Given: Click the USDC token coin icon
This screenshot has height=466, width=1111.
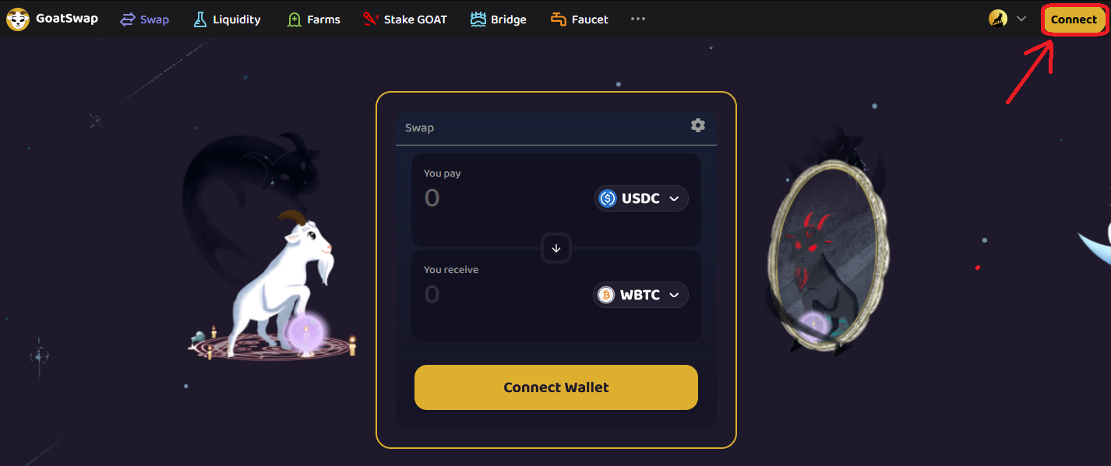Looking at the screenshot, I should (608, 198).
